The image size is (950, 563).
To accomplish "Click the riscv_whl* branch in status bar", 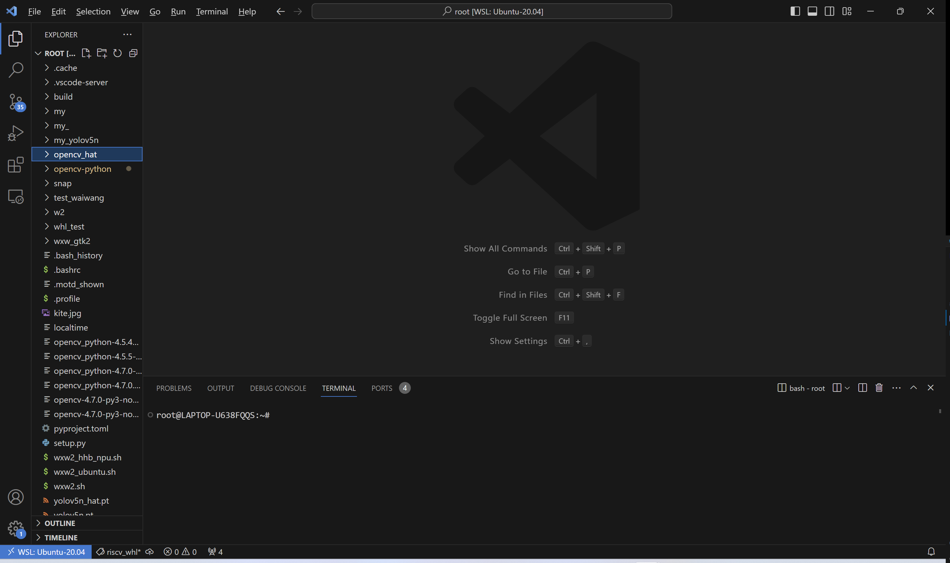I will [119, 552].
